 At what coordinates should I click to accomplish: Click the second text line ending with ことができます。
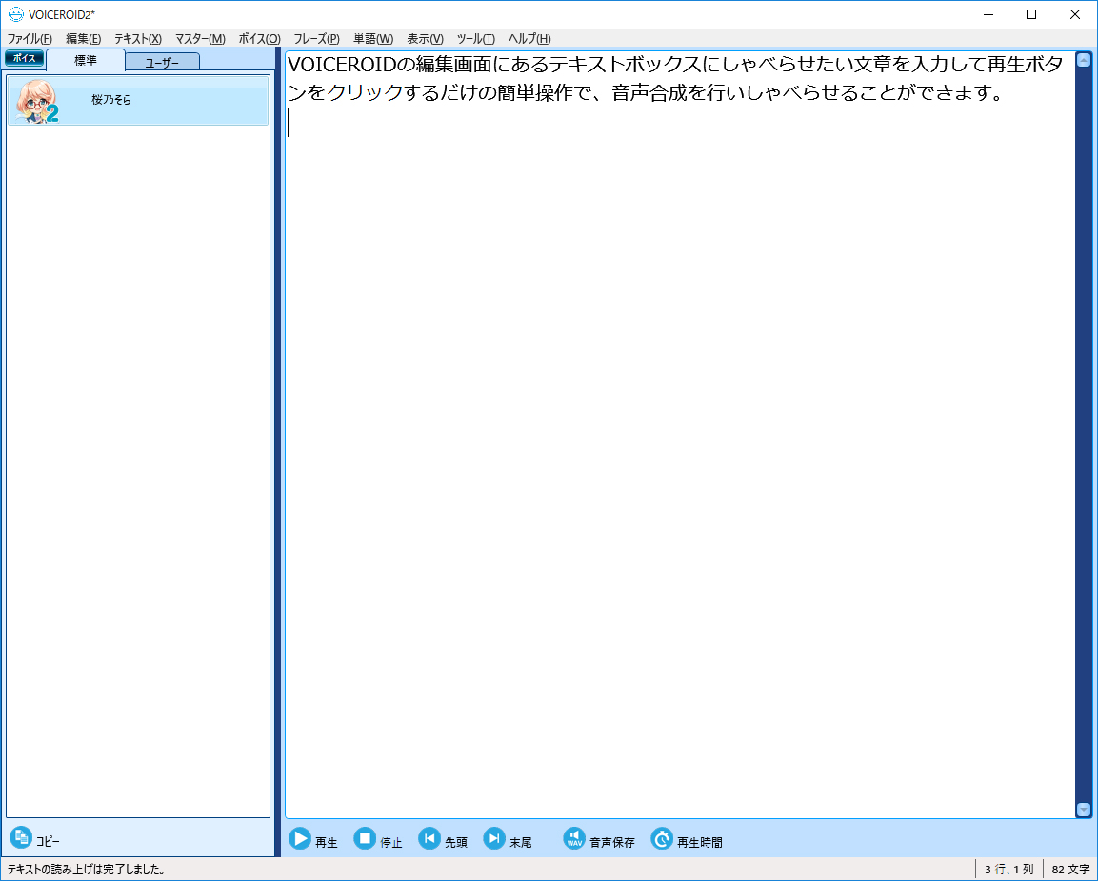(647, 92)
